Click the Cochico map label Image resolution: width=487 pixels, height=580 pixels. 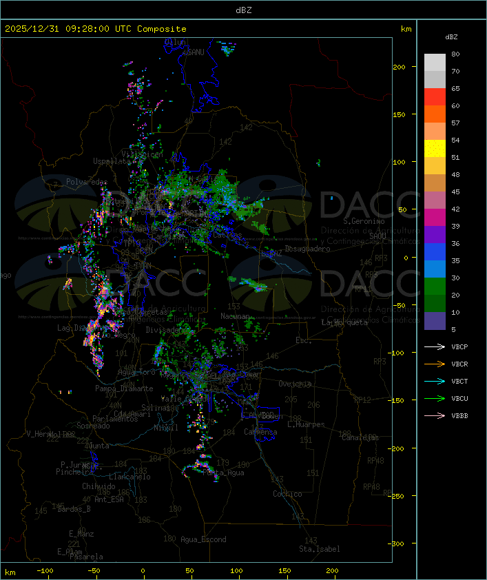pos(287,494)
